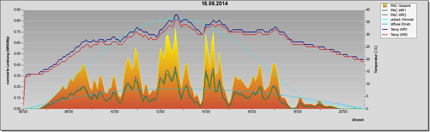Click the Temperatur axis title
This screenshot has width=430, height=132.
[x=376, y=59]
